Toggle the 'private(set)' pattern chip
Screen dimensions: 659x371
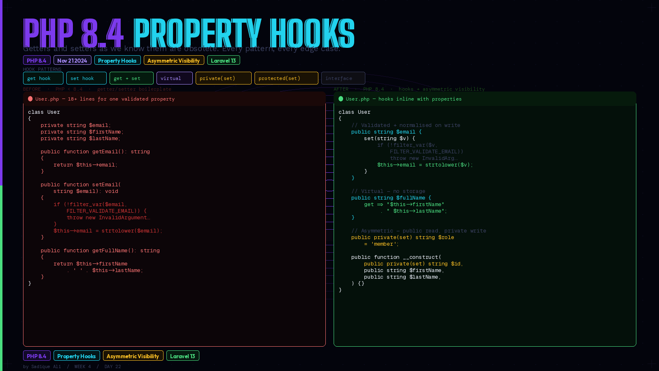[x=223, y=78]
